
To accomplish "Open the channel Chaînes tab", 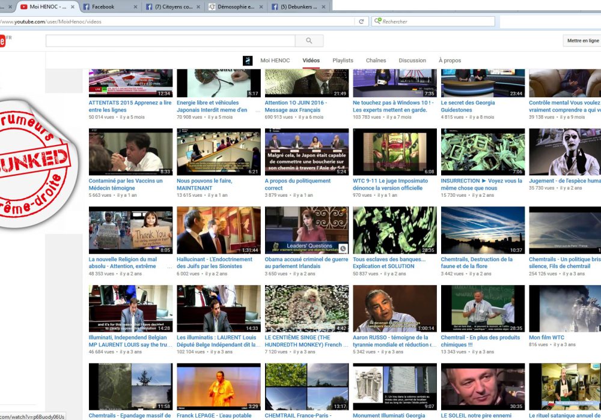I will (376, 61).
